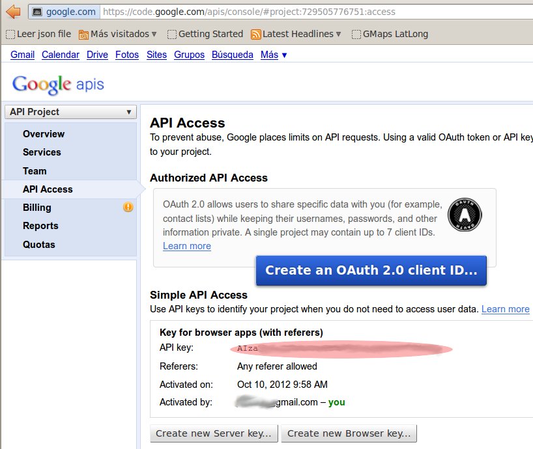Viewport: 533px width, 449px height.
Task: Open the Más visitados bookmarks folder
Action: [x=118, y=34]
